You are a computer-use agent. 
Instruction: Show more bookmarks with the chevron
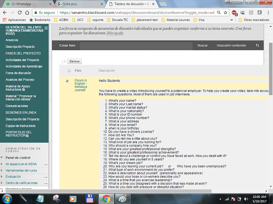coord(231,20)
